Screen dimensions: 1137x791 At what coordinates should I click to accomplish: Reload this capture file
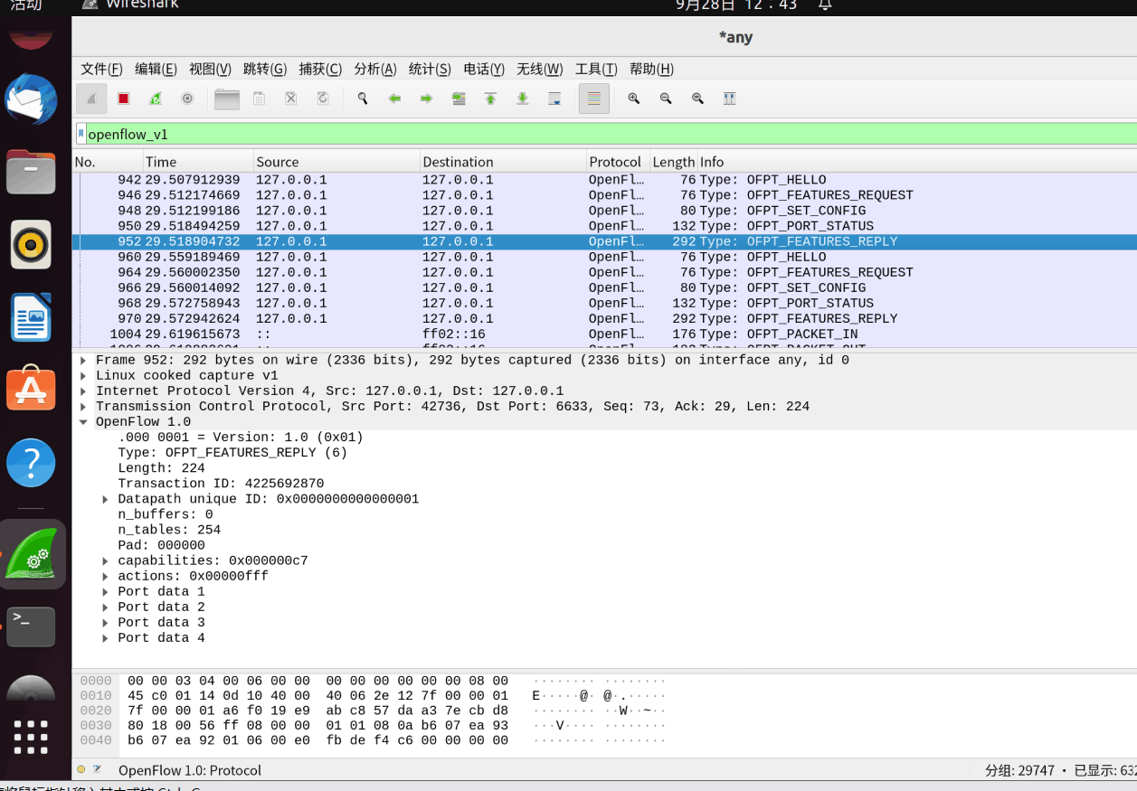coord(323,99)
